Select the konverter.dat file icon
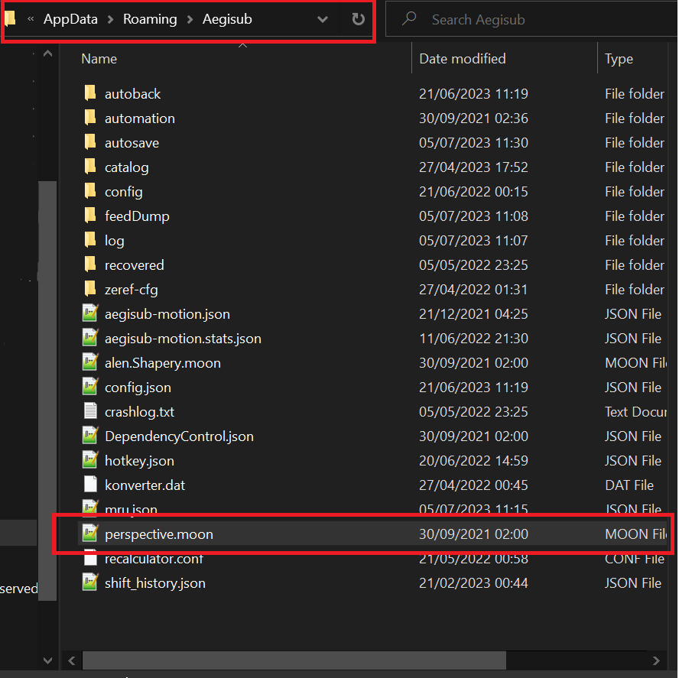 [91, 485]
